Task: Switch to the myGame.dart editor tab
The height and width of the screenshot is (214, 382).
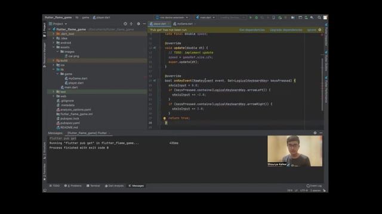Action: pos(184,24)
